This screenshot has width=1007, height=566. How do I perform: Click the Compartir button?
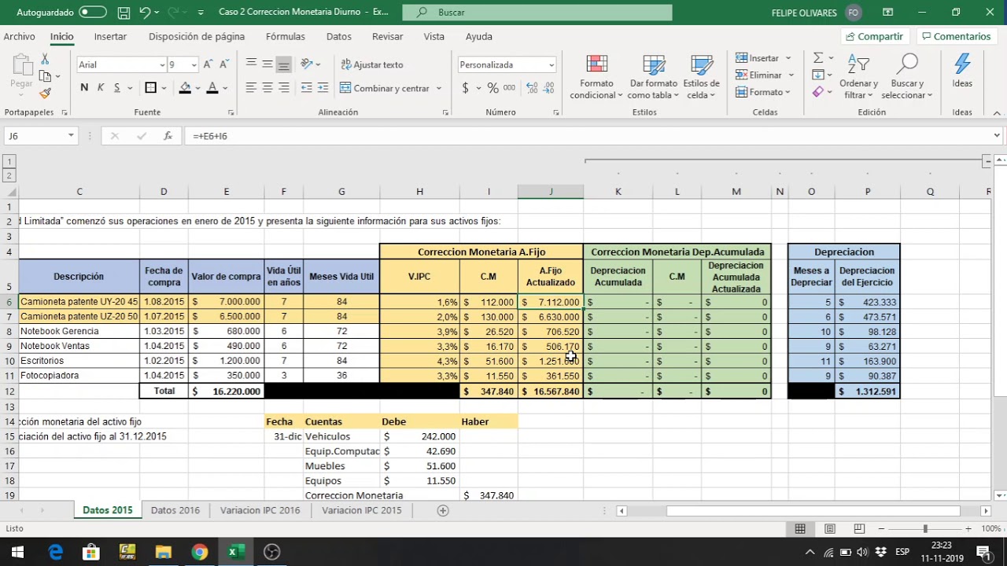[x=875, y=37]
